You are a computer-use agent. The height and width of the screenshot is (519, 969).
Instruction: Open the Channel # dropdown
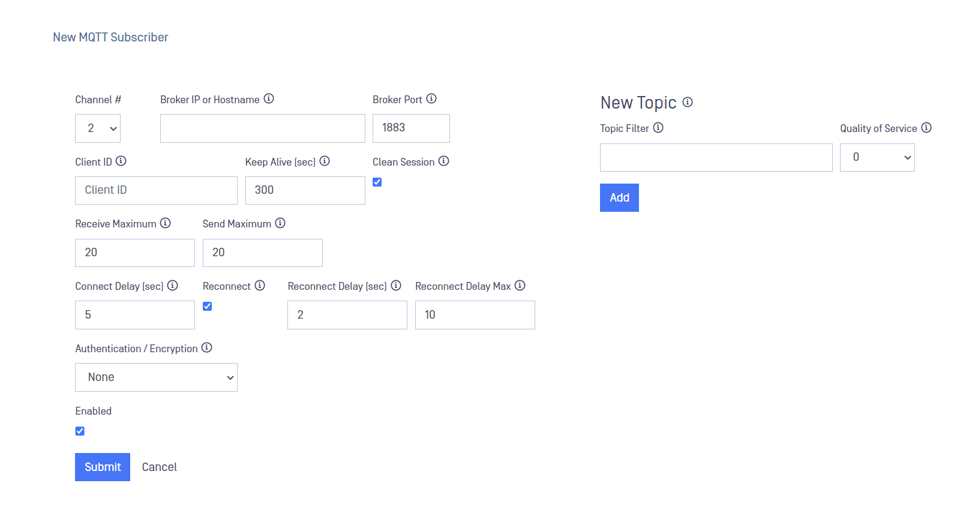tap(98, 128)
